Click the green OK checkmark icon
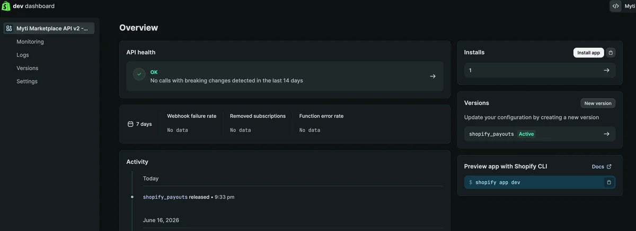The width and height of the screenshot is (636, 231). 139,75
